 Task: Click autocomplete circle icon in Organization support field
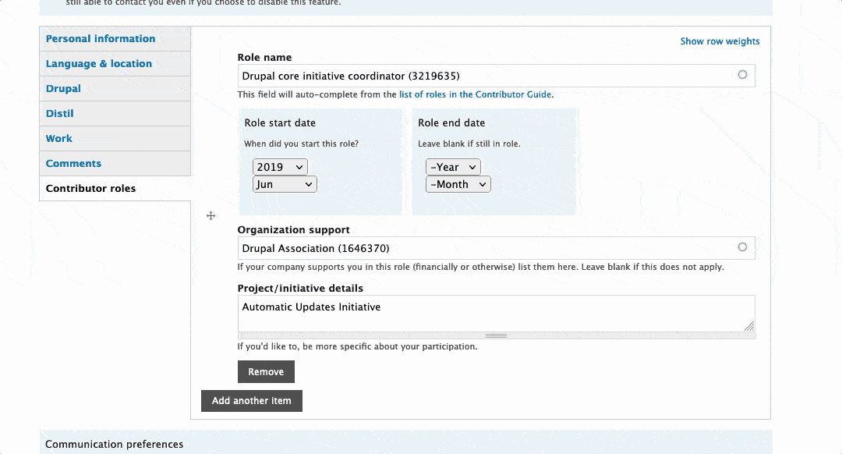[x=742, y=247]
